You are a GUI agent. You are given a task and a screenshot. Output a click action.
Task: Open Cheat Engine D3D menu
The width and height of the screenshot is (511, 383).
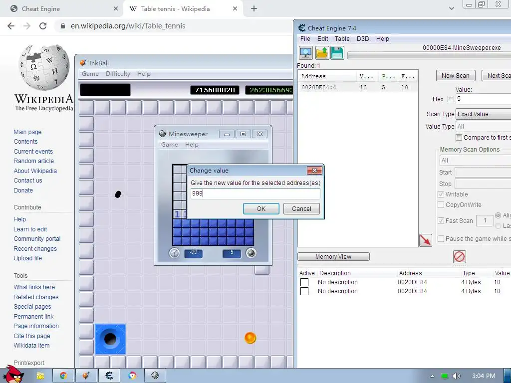coord(363,39)
